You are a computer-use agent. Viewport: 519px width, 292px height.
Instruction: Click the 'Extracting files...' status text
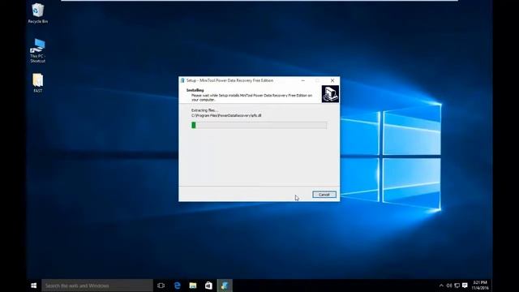coord(204,110)
